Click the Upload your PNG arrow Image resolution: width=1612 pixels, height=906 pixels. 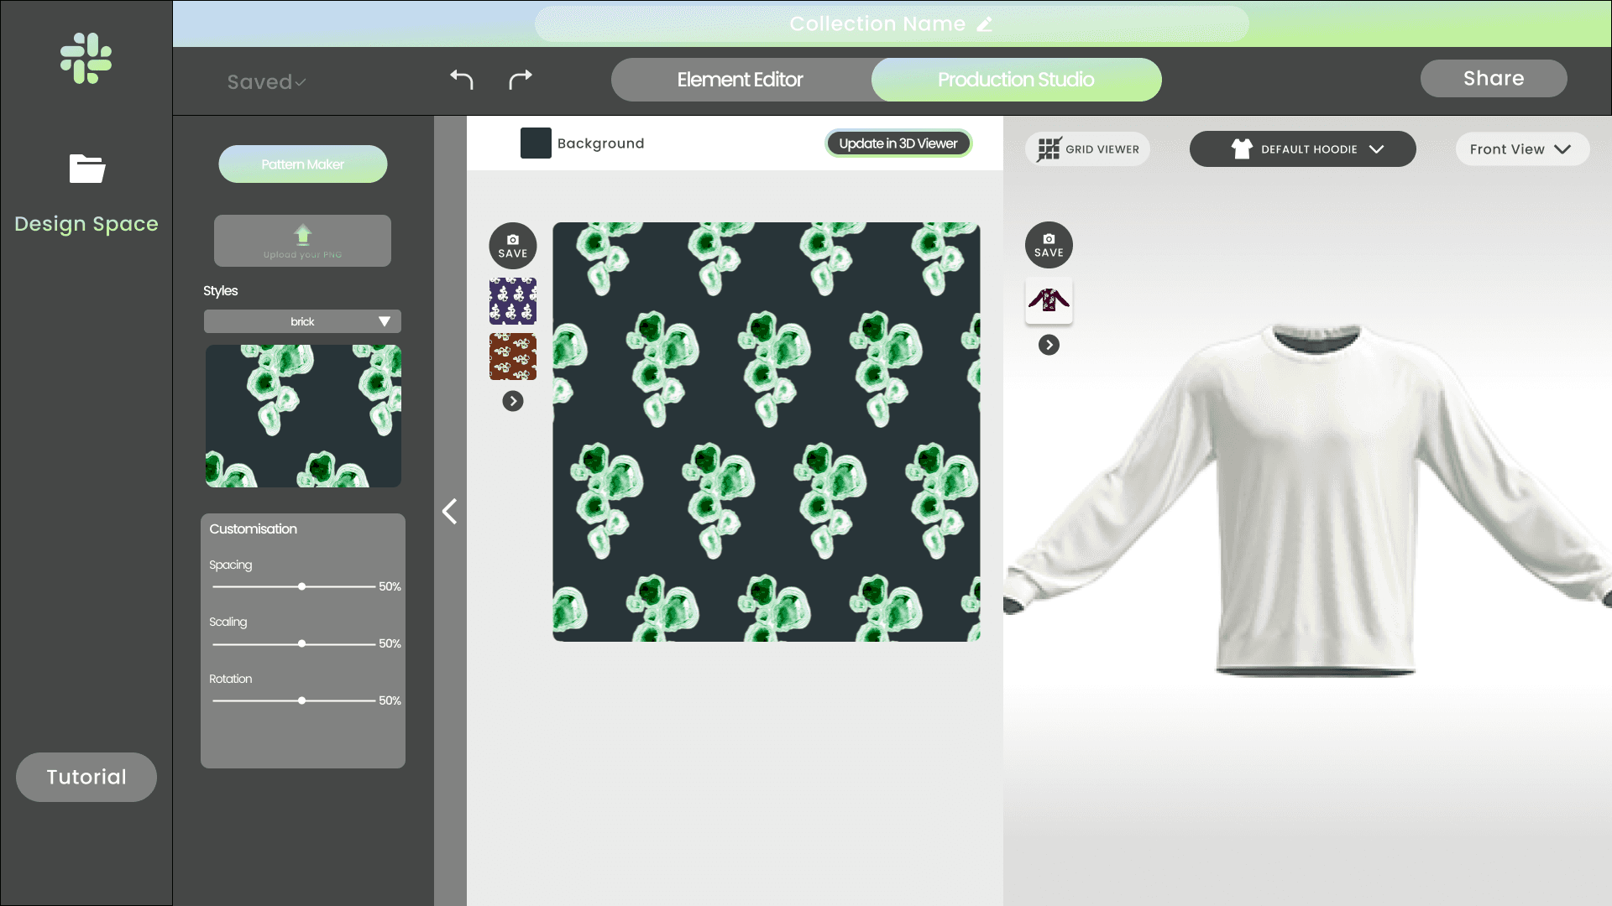coord(302,235)
